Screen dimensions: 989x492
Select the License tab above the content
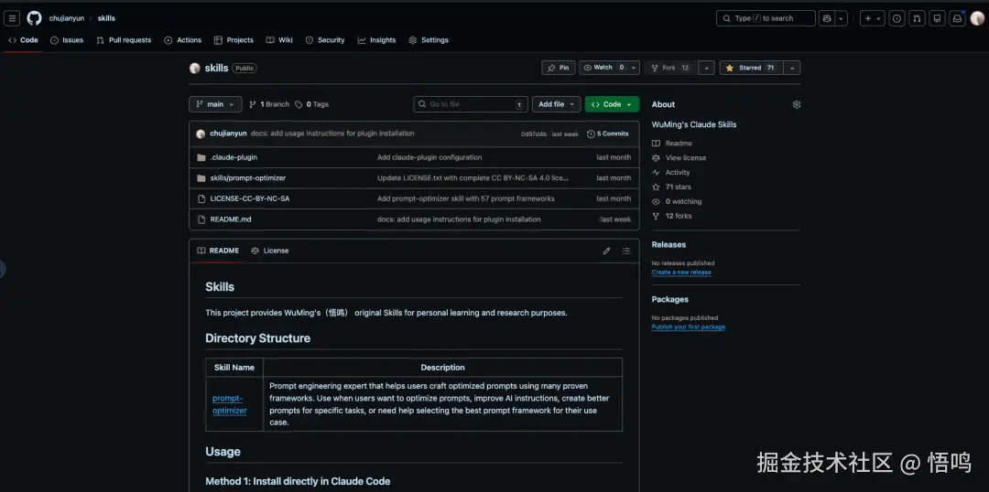click(x=270, y=251)
